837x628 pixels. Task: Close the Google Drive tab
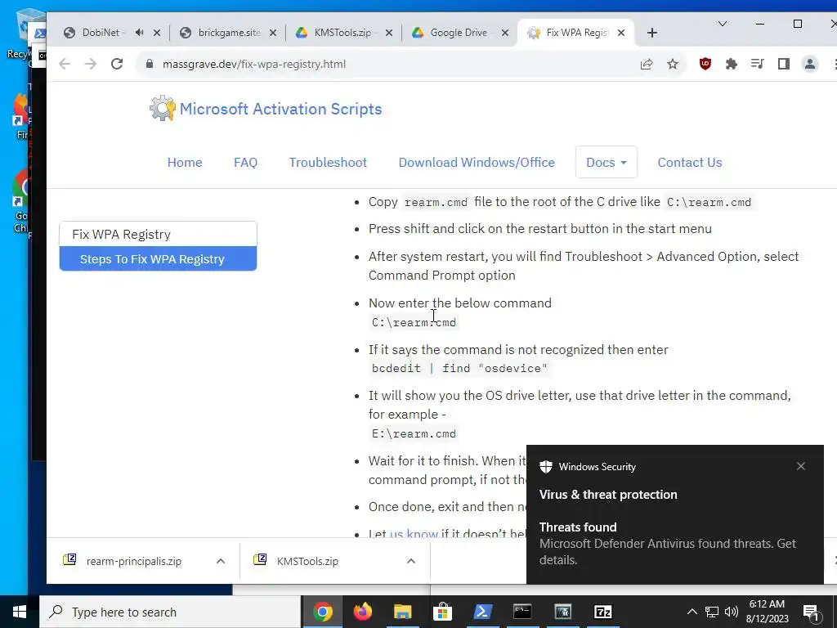click(x=504, y=33)
